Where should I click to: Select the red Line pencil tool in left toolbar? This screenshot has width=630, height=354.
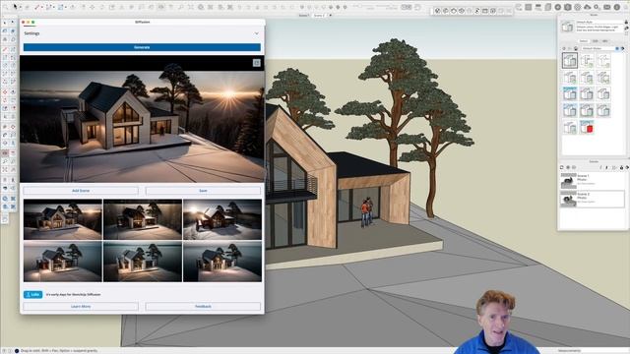5,49
